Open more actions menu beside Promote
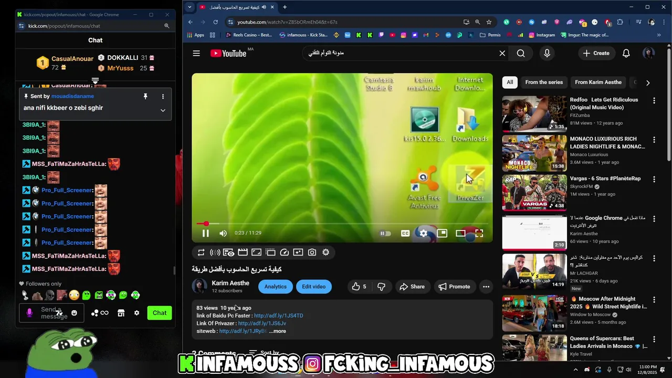This screenshot has width=672, height=378. pos(486,287)
